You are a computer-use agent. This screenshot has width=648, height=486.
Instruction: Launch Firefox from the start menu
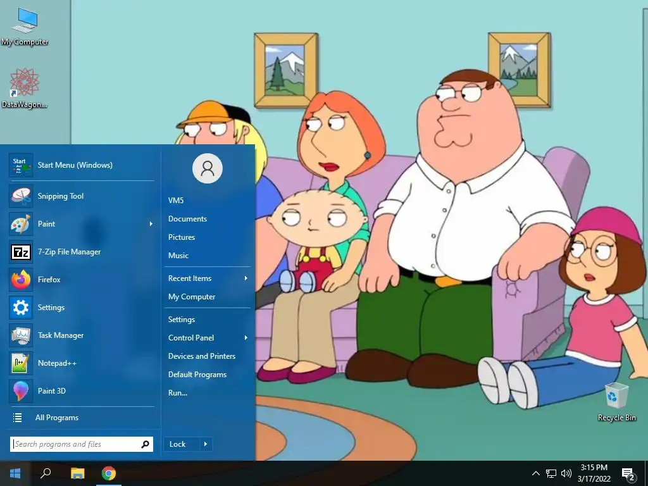click(21, 280)
